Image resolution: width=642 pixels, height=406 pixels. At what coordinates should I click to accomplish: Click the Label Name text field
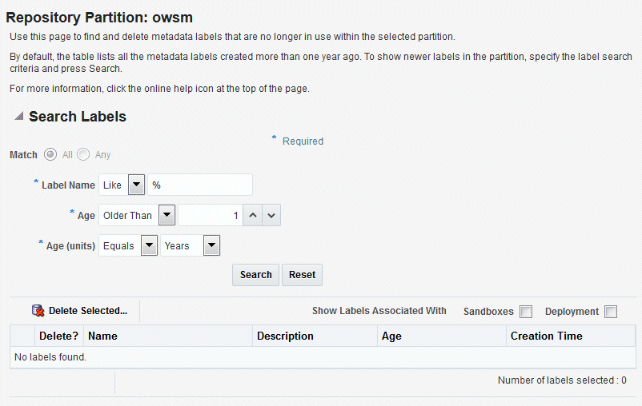(x=200, y=185)
